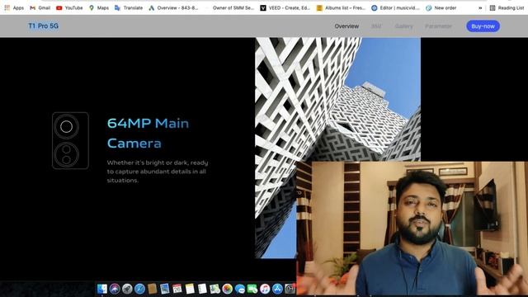Open the Maps bookmark
The image size is (528, 297).
pos(99,7)
